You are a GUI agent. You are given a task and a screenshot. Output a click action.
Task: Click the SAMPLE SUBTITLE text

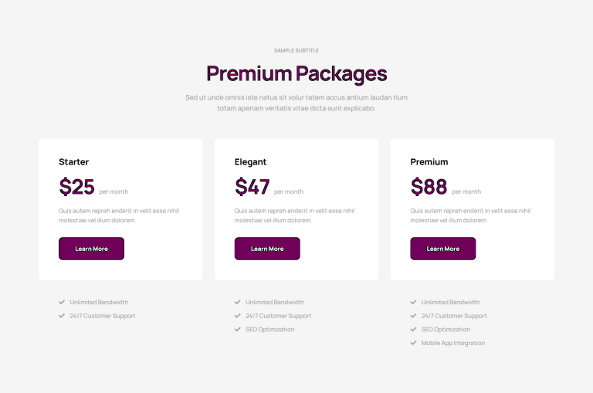coord(296,50)
